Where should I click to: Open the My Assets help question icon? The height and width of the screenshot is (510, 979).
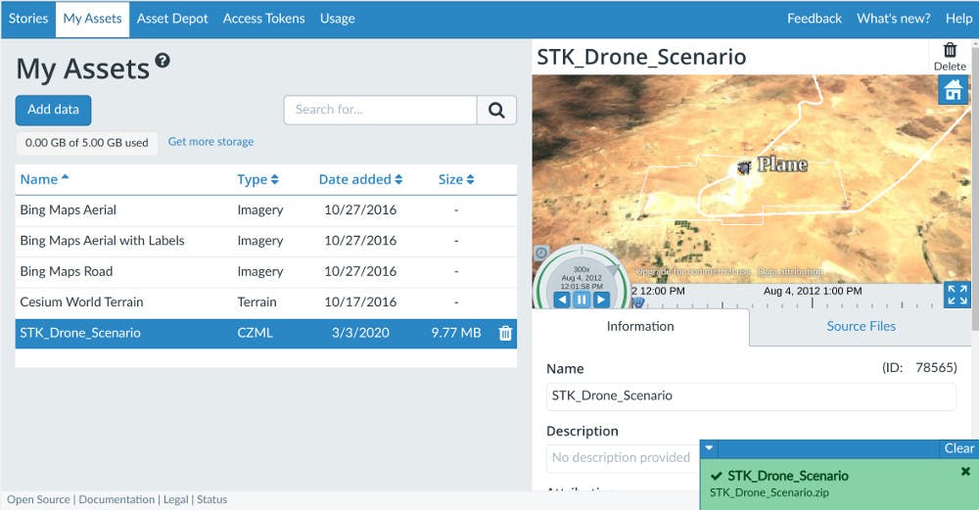tap(163, 61)
